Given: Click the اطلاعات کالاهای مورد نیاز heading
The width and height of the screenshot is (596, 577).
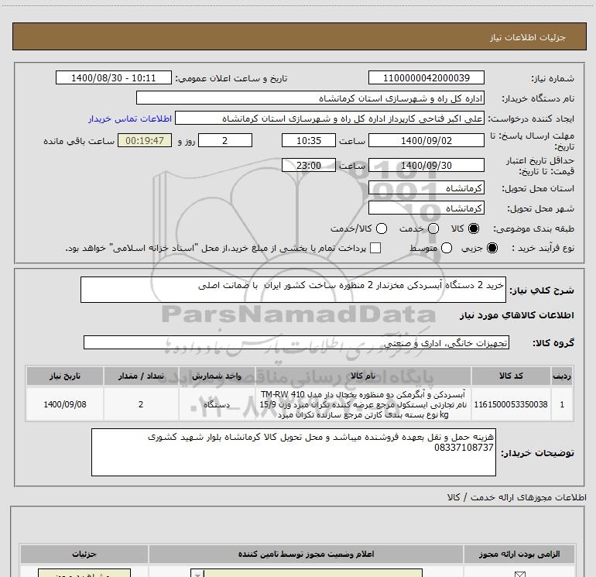Looking at the screenshot, I should [x=517, y=315].
